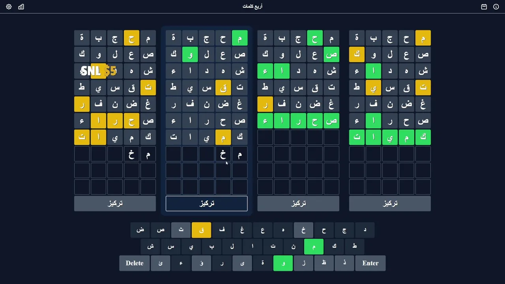Tap the غ key on keyboard
Viewport: 505px width, 284px height.
[242, 230]
